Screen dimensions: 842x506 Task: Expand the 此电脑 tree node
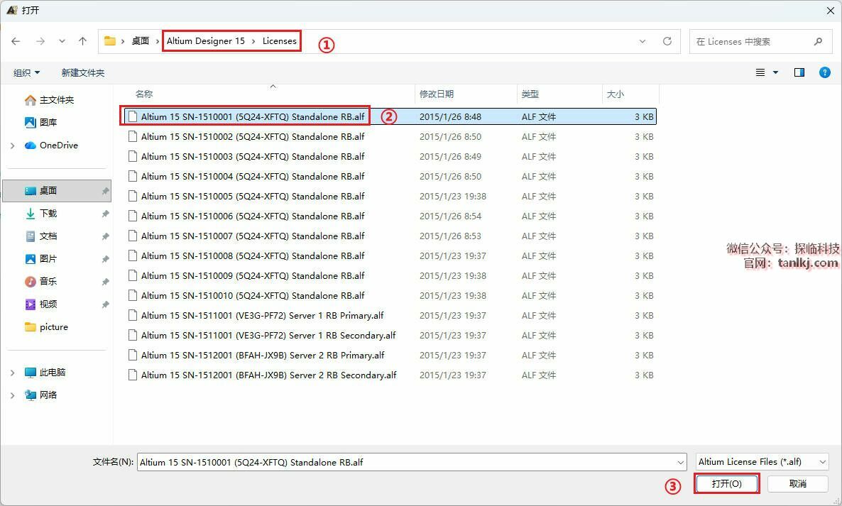coord(12,373)
